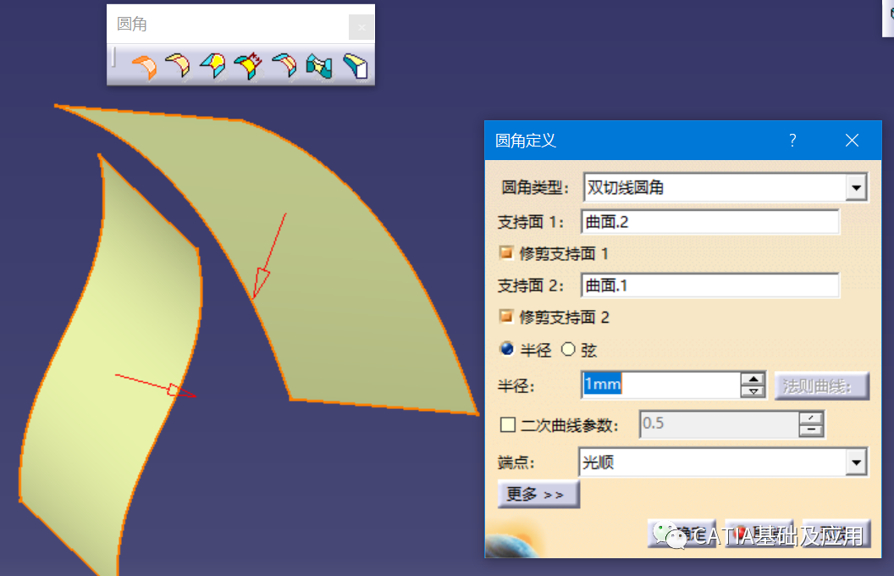Toggle the 修剪支持面 1 checkbox
Viewport: 894px width, 576px height.
505,252
